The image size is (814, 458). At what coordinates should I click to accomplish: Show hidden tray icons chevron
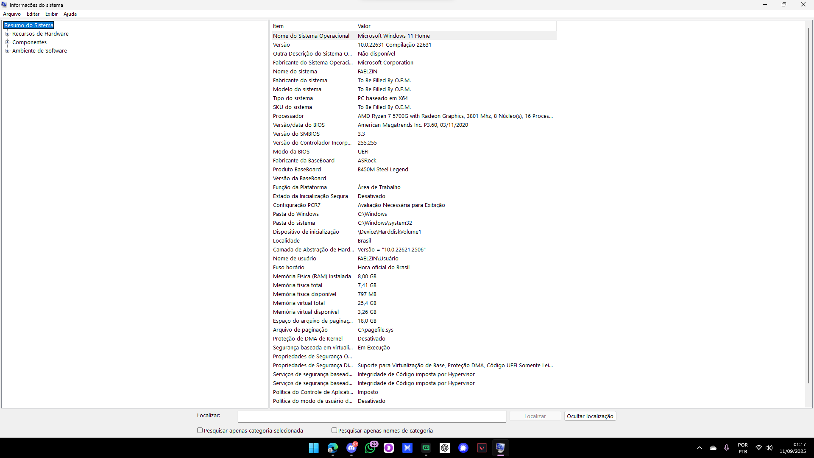pos(700,448)
